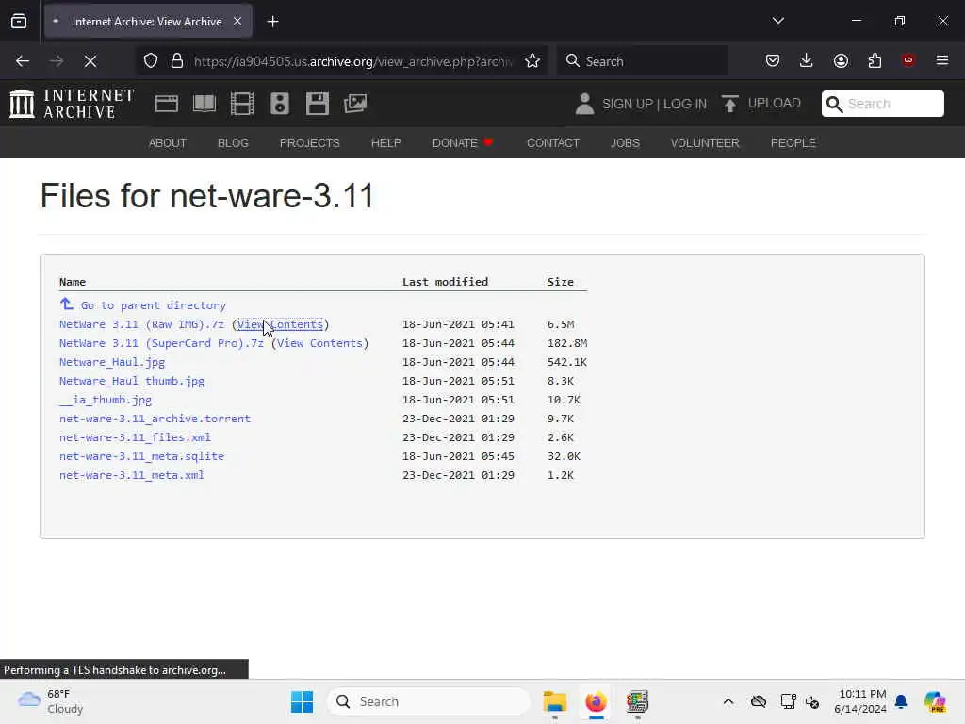Viewport: 965px width, 724px height.
Task: Open the Video film icon
Action: coord(242,104)
